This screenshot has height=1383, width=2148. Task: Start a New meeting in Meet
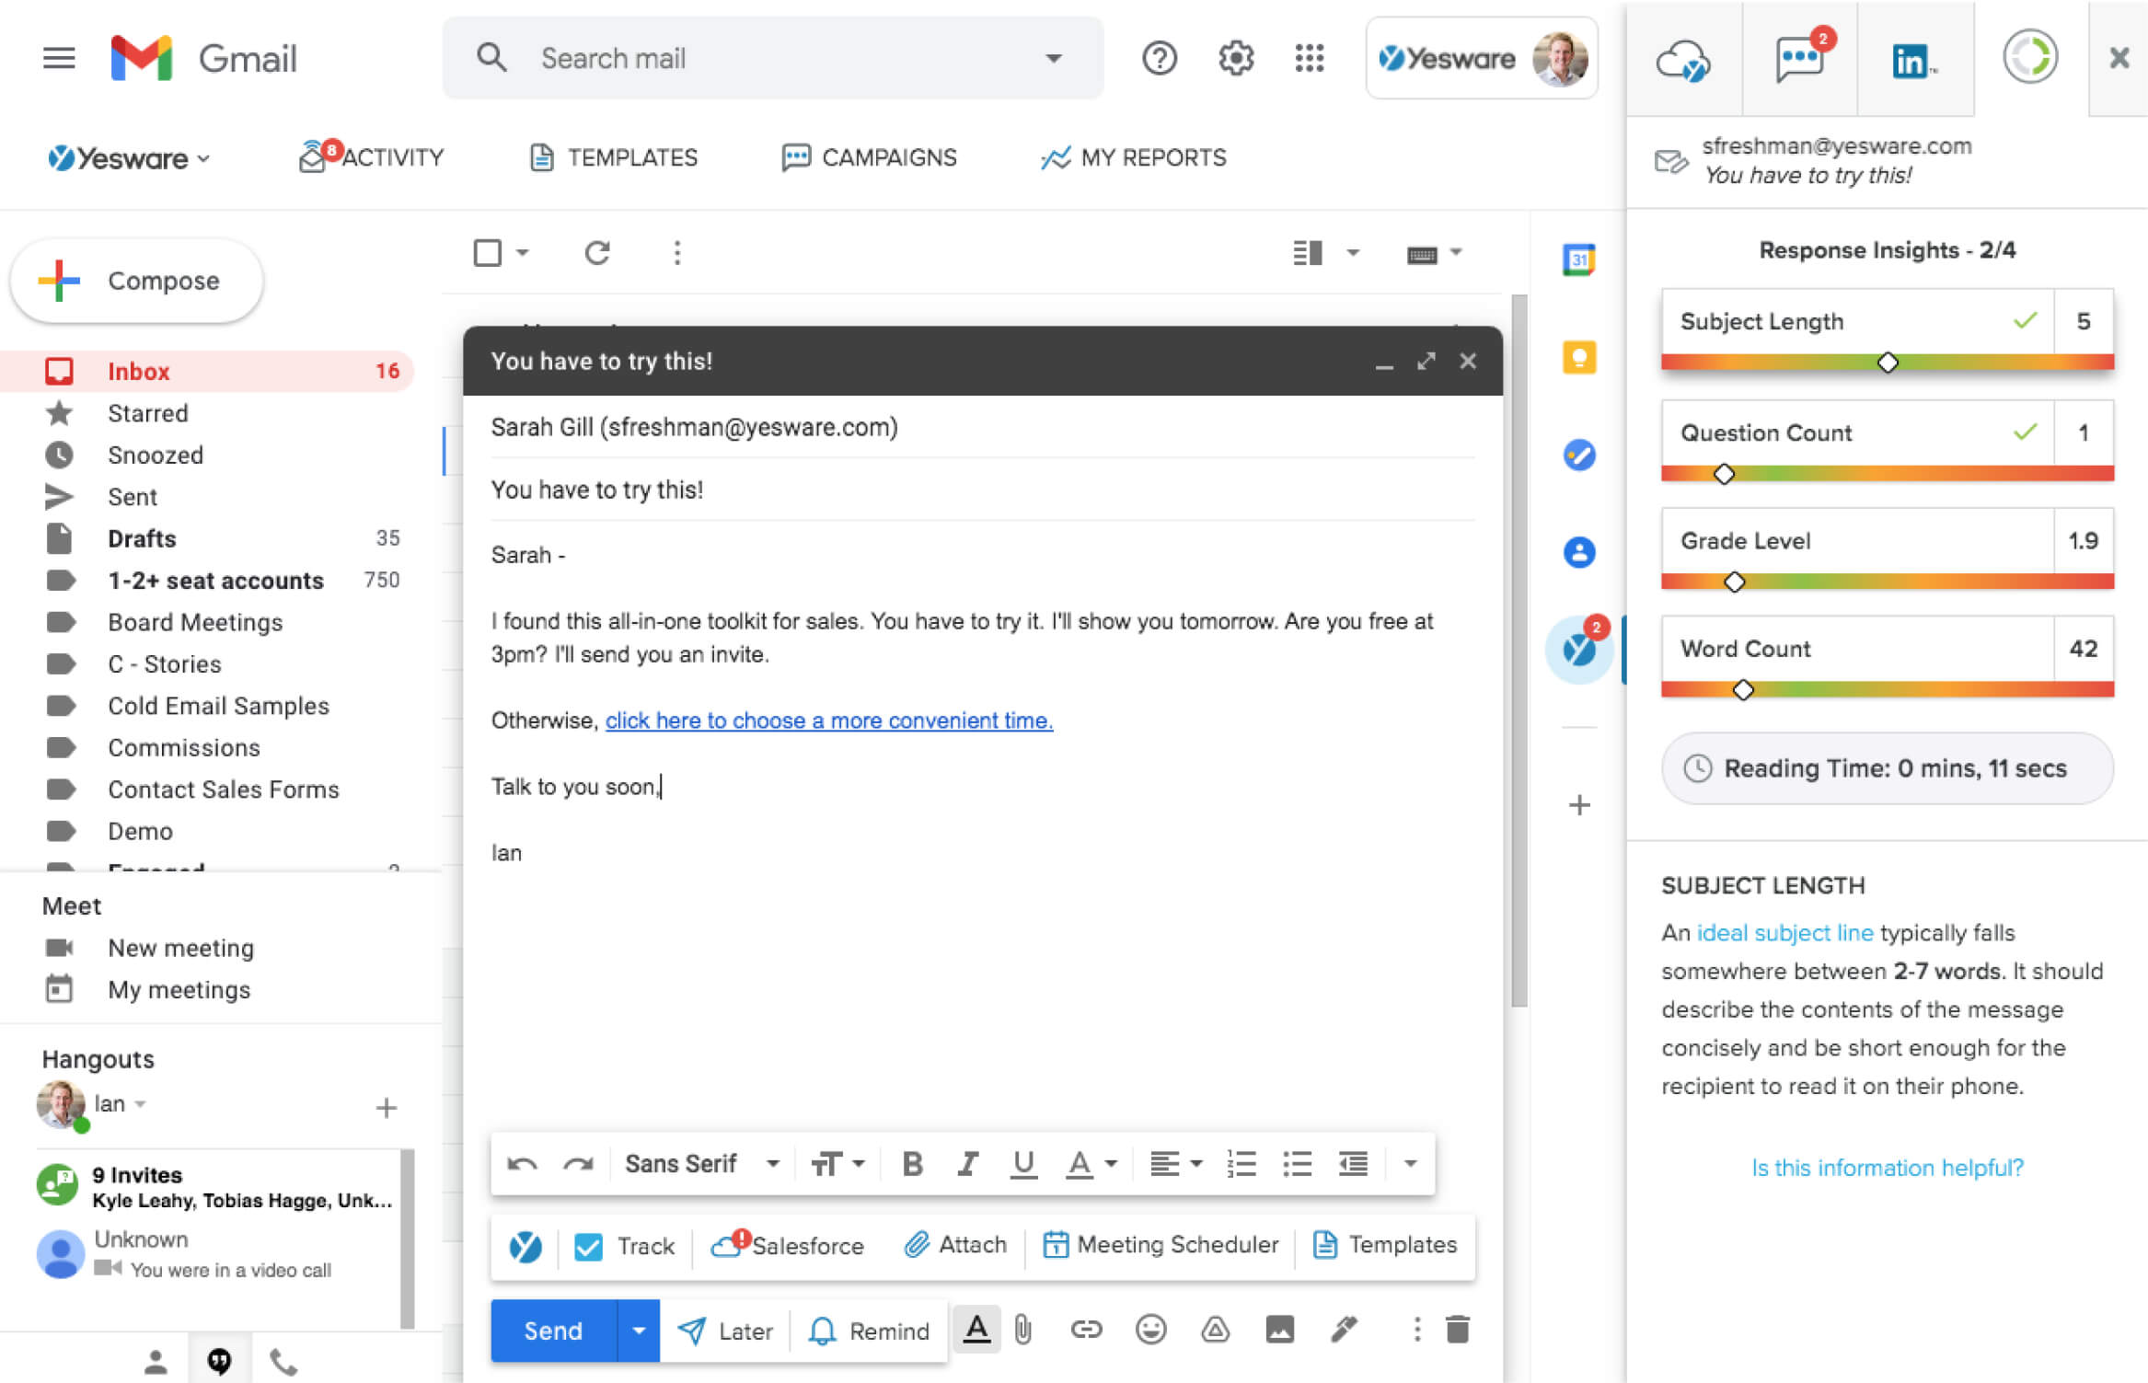point(180,948)
